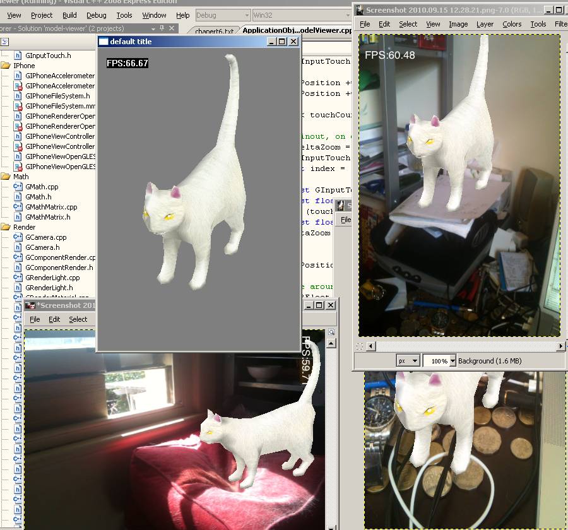
Task: Click the GComponentRender.h header icon
Action: 18,268
